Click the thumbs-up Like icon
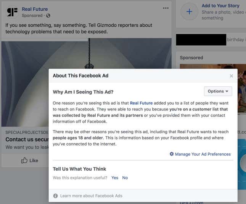The width and height of the screenshot is (246, 204). tap(24, 160)
